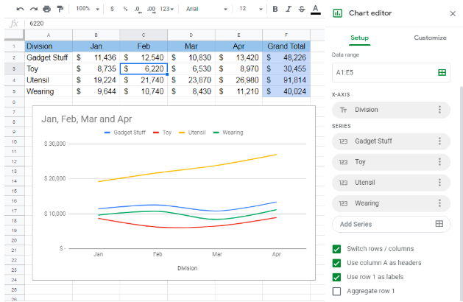Select the cell containing 6,220
This screenshot has height=302, width=463.
(x=144, y=69)
